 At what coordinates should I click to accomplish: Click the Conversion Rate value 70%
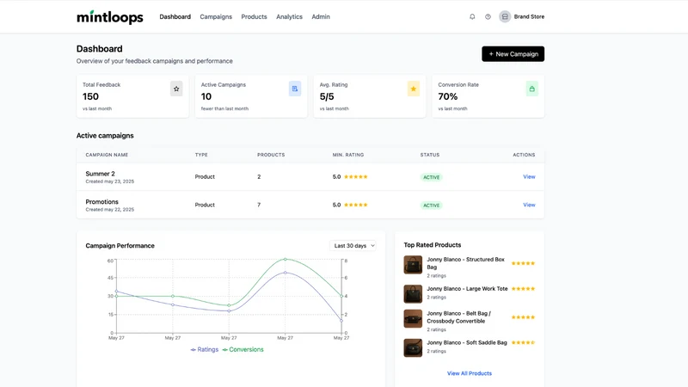447,96
